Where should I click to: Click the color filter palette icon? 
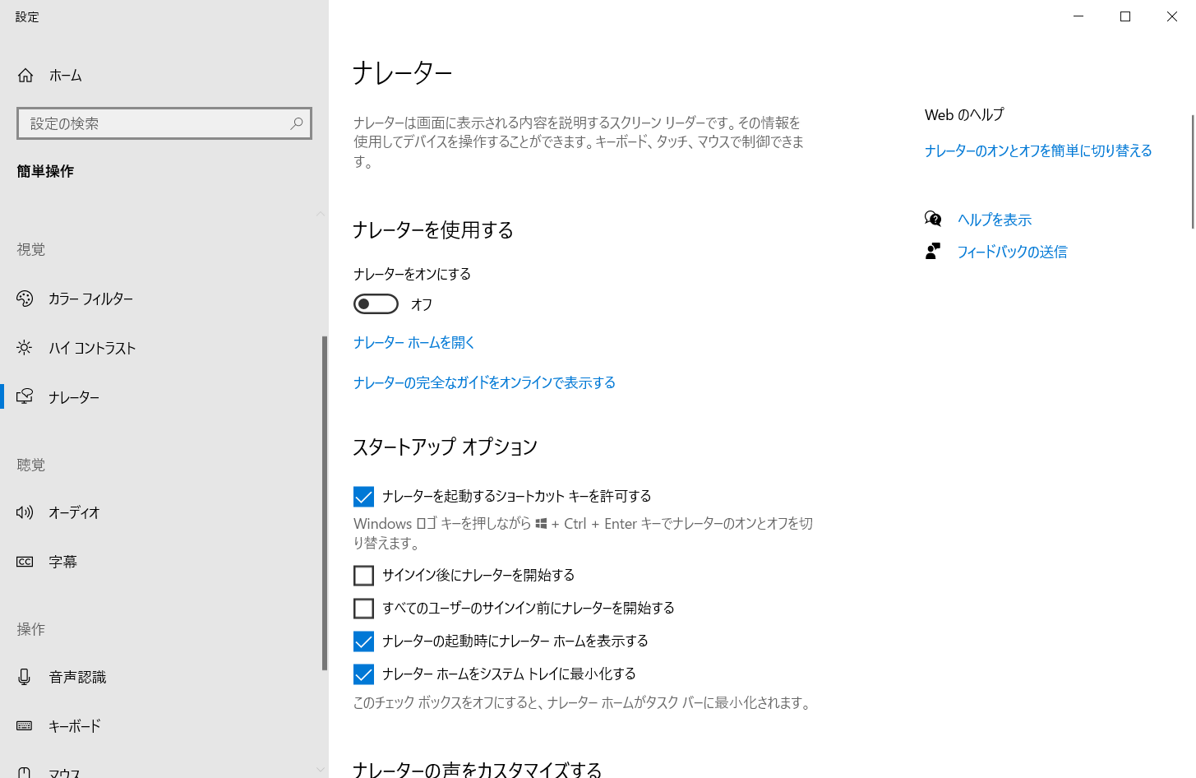tap(25, 299)
